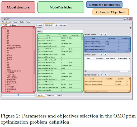The height and width of the screenshot is (127, 137).
Task: Click down arrow of variables table scrollbar
Action: (82, 91)
